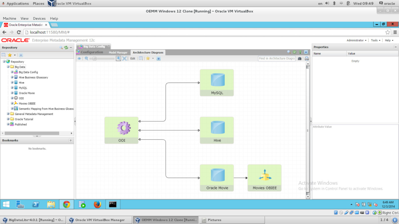Click the zoom in magnifier icon
The image size is (399, 224).
(x=118, y=58)
